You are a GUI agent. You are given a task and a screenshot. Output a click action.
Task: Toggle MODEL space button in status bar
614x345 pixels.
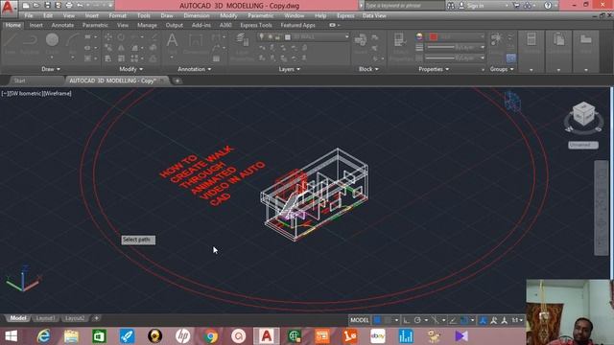click(360, 320)
